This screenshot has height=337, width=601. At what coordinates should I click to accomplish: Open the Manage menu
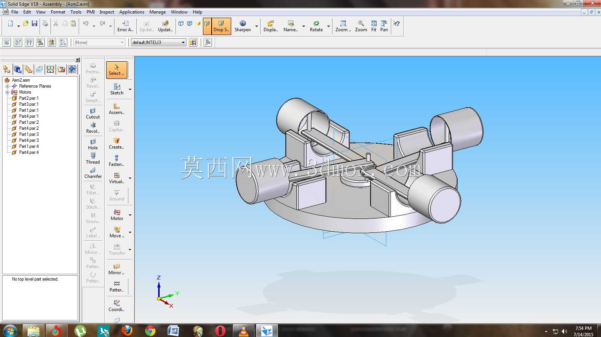pos(157,12)
